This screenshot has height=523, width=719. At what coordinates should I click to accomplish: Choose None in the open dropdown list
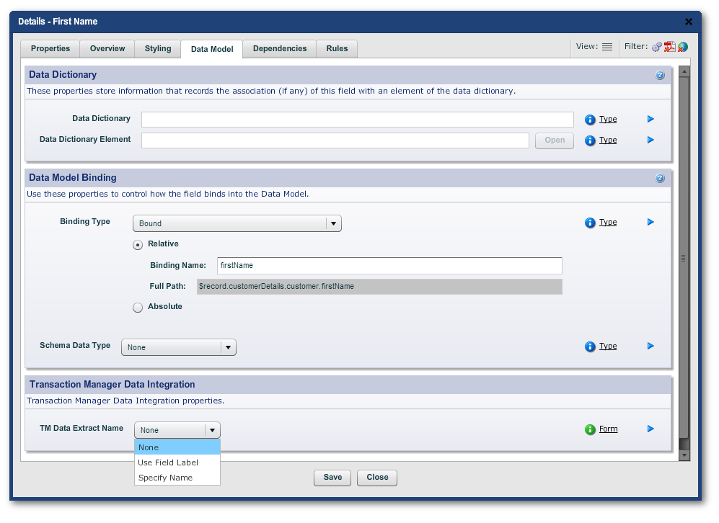(x=177, y=447)
